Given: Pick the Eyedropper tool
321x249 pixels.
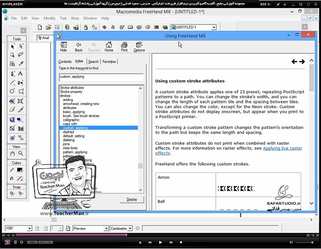Looking at the screenshot, I should click(x=21, y=63).
